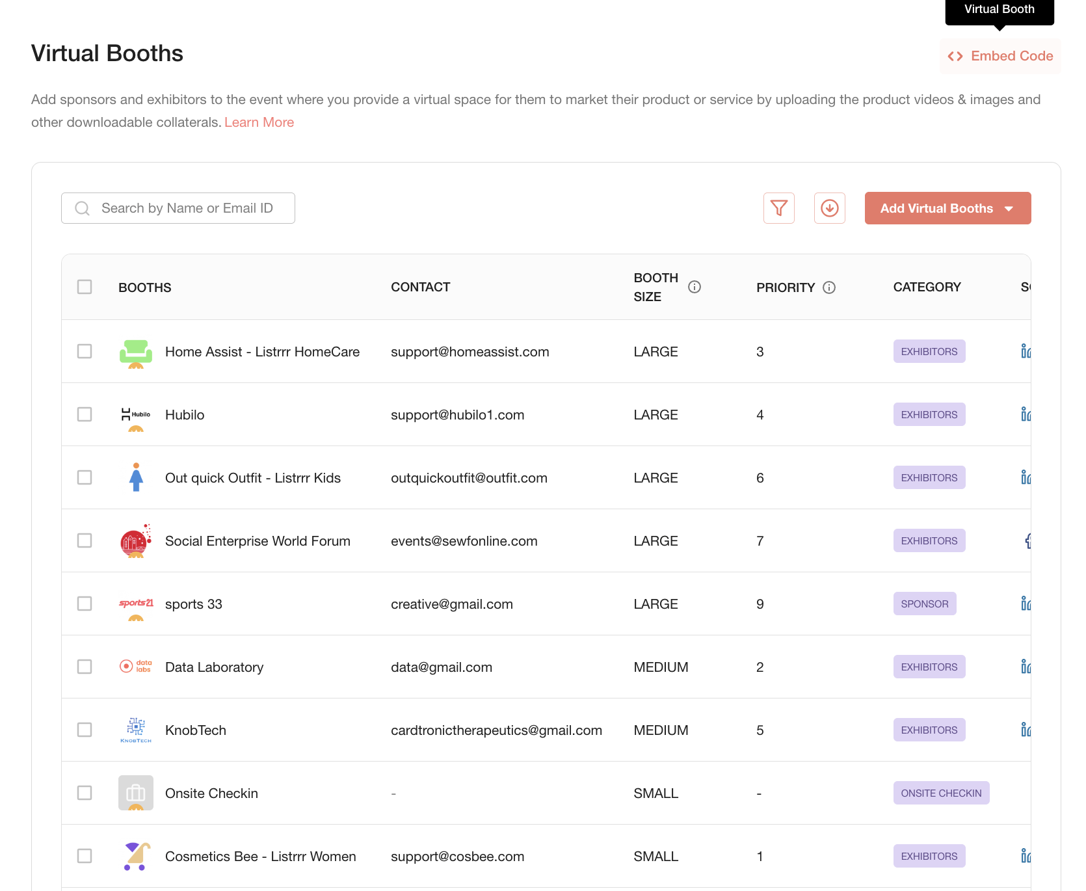Click the CATEGORY column header

pos(927,287)
